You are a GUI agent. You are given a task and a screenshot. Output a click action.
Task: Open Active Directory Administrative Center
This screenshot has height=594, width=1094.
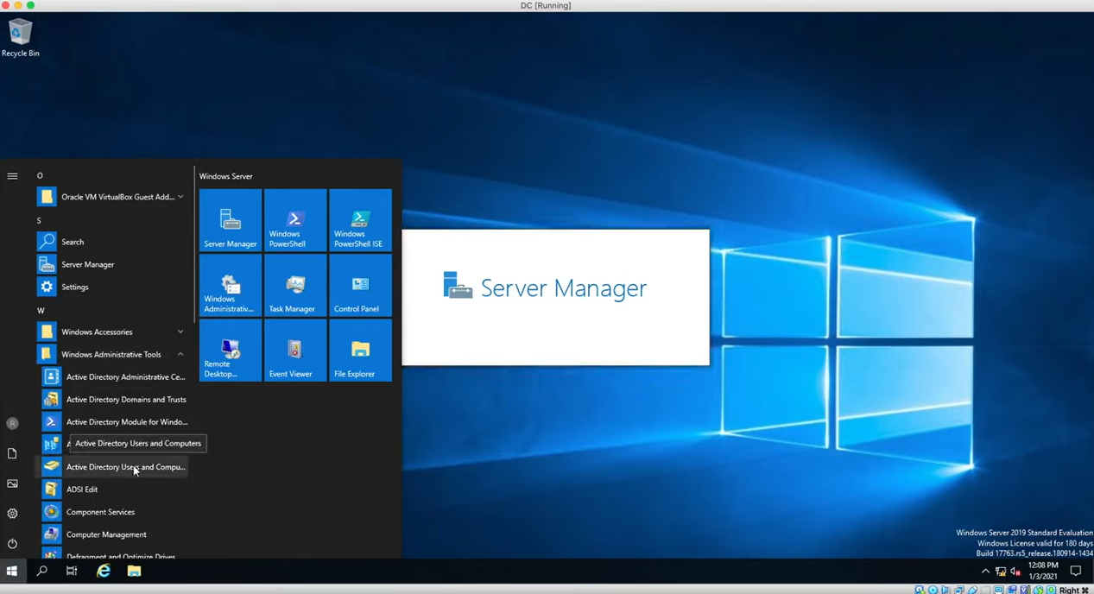(x=114, y=376)
